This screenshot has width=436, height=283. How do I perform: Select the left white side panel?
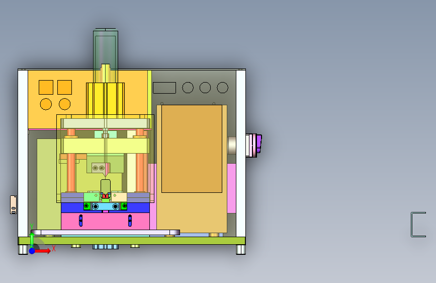(23, 154)
